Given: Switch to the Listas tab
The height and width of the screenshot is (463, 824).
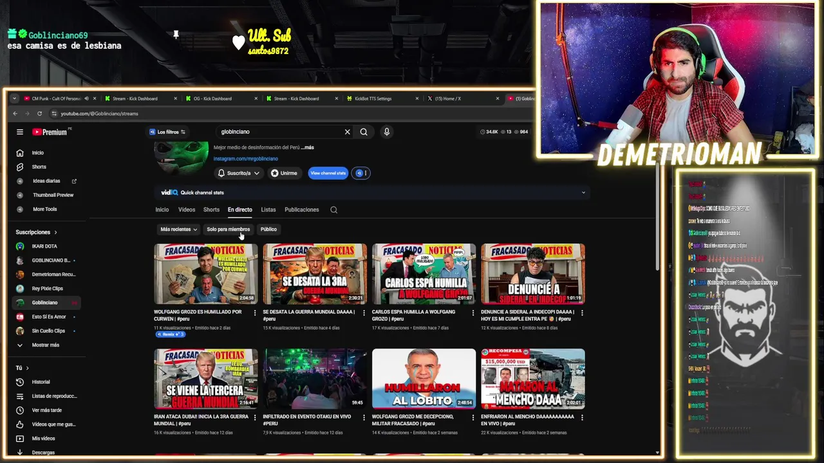Looking at the screenshot, I should click(x=268, y=210).
